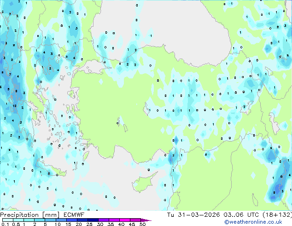Click the '03..06 UTC' time text
The width and height of the screenshot is (292, 226).
tap(241, 215)
